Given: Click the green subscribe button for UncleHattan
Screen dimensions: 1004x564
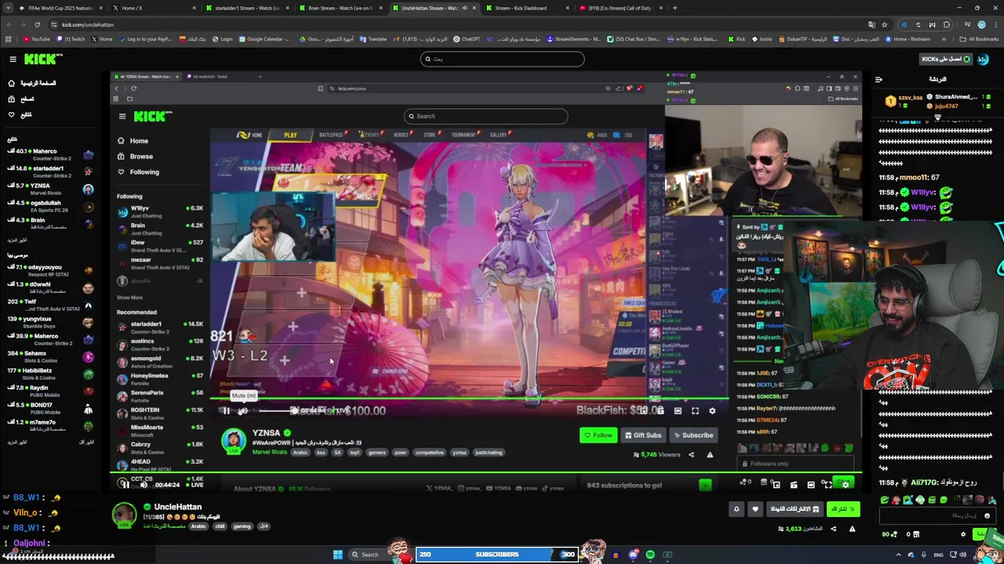Looking at the screenshot, I should [x=842, y=509].
